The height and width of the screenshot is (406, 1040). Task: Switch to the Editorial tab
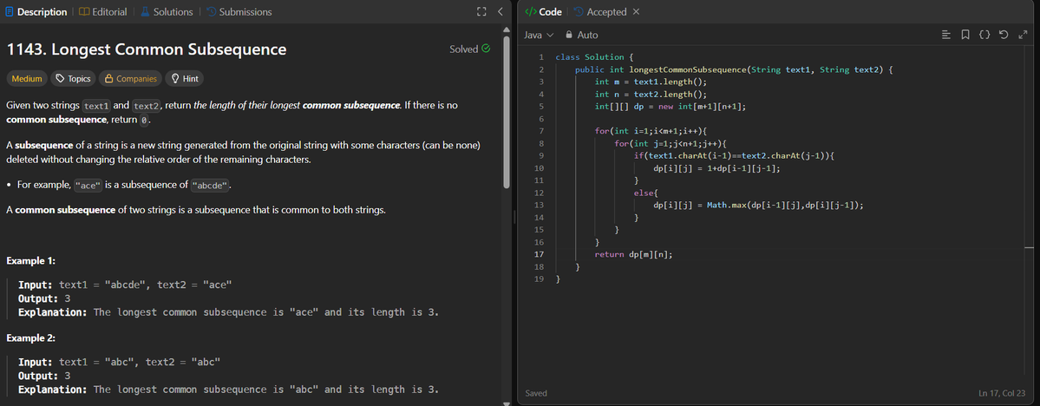point(103,12)
